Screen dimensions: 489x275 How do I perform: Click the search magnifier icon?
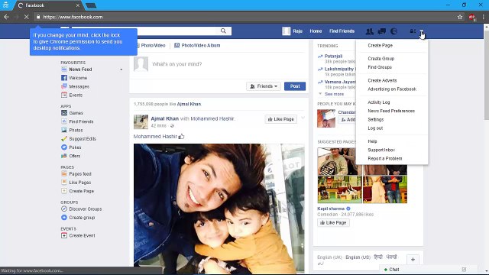coord(223,31)
